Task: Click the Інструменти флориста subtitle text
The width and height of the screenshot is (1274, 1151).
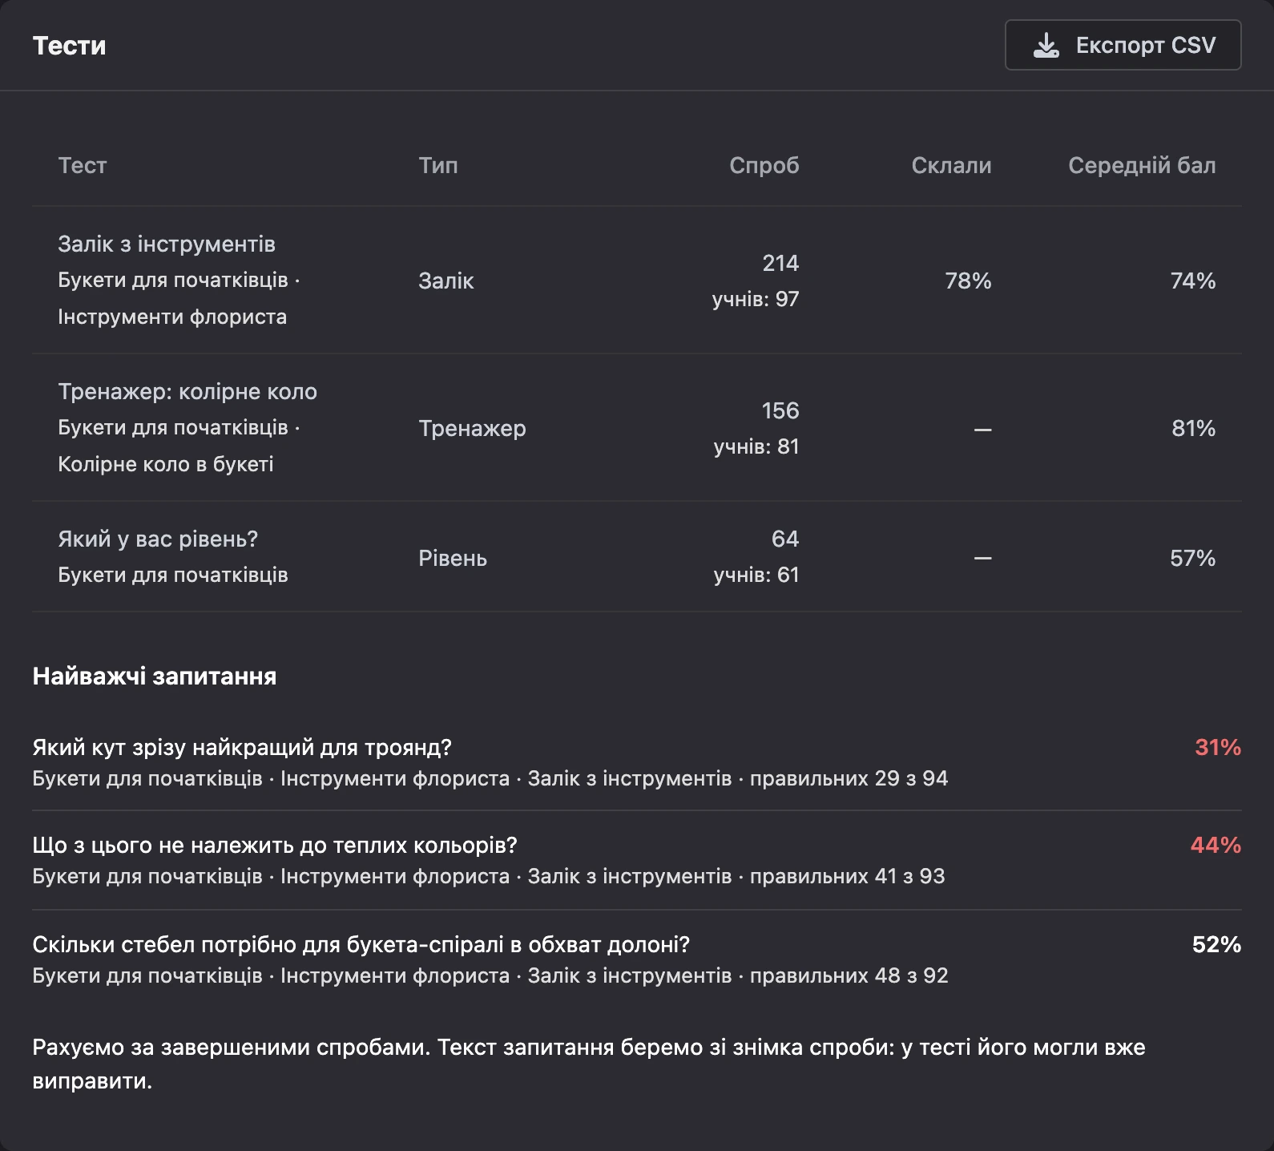Action: click(x=172, y=317)
